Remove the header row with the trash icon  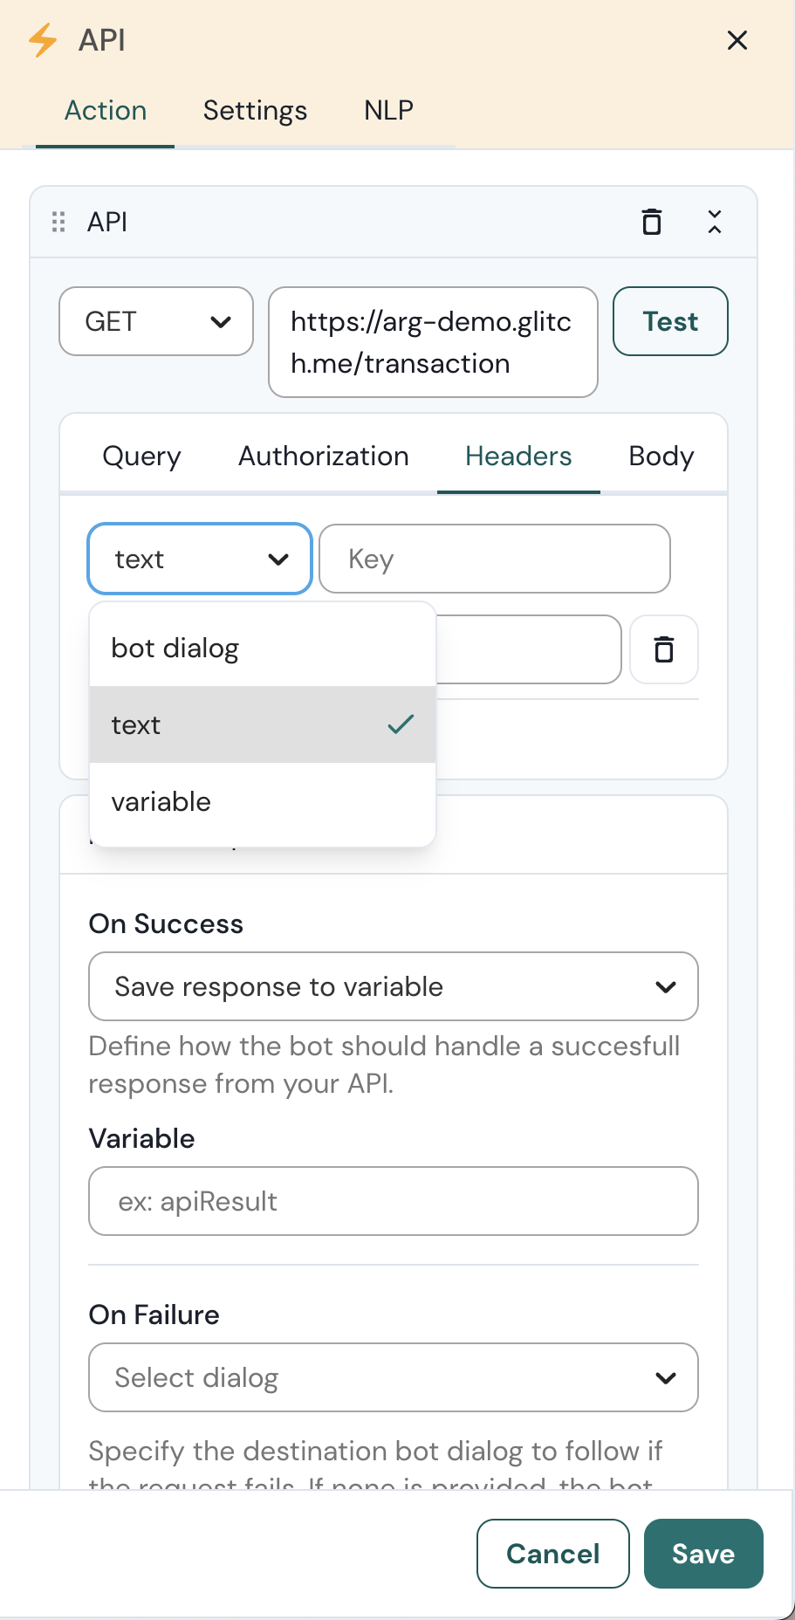pyautogui.click(x=664, y=649)
